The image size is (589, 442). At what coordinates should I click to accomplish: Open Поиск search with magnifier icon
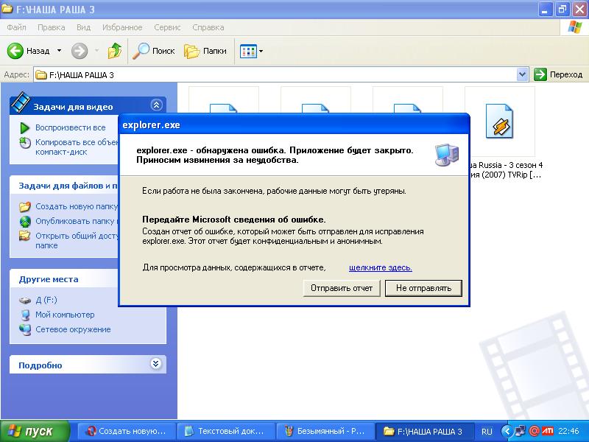pyautogui.click(x=154, y=51)
